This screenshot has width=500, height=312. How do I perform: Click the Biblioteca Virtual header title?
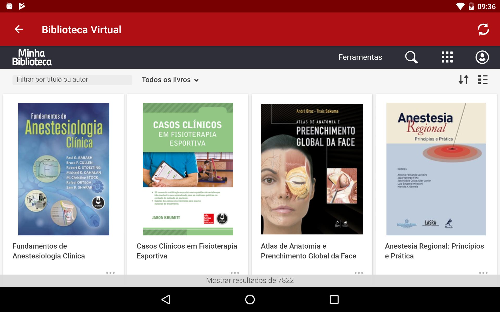[x=82, y=30]
